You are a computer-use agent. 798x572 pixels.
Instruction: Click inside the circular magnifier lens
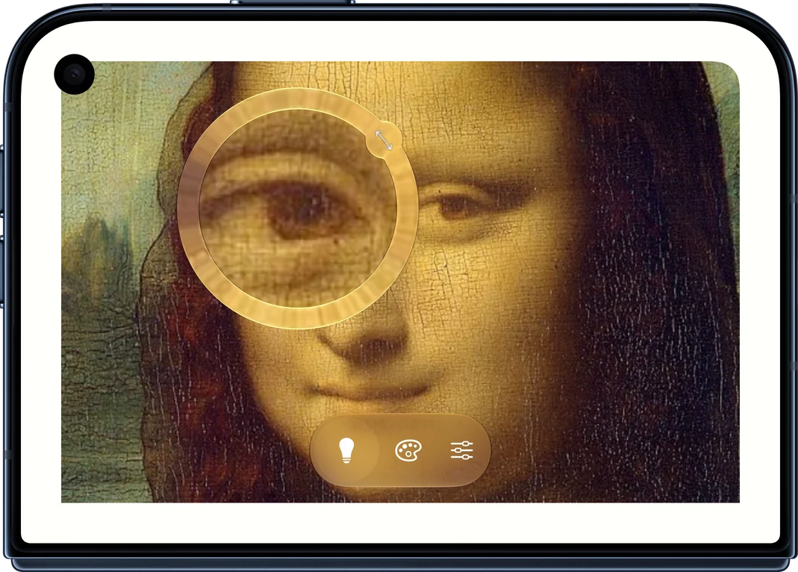(x=298, y=208)
